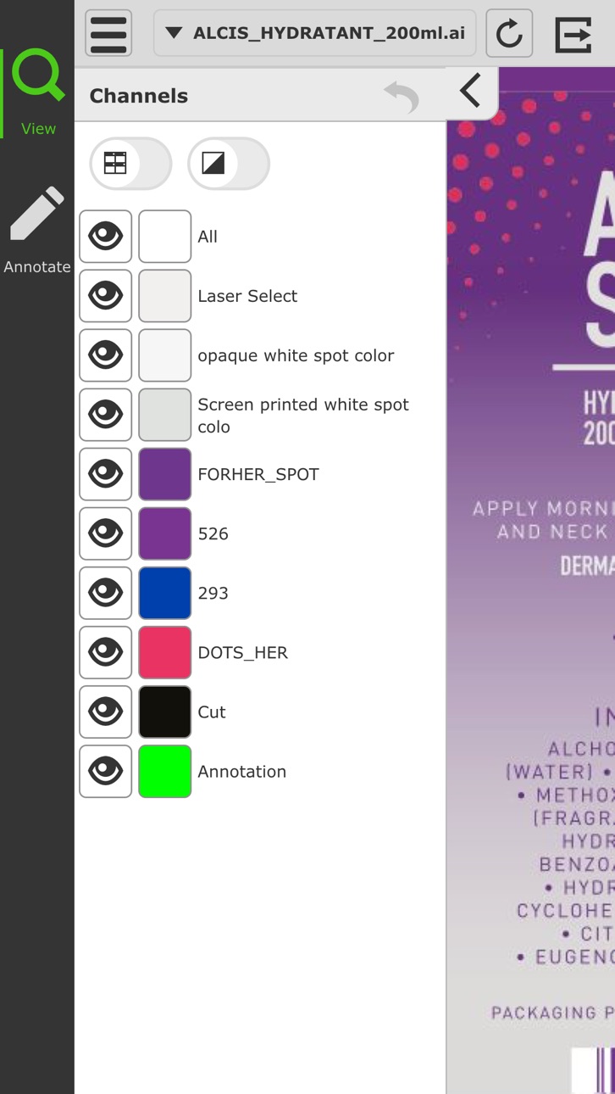Image resolution: width=615 pixels, height=1094 pixels.
Task: Toggle the invert contrast switch
Action: (x=229, y=164)
